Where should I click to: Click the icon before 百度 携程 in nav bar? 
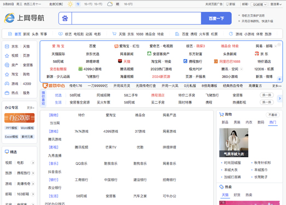click(x=177, y=34)
